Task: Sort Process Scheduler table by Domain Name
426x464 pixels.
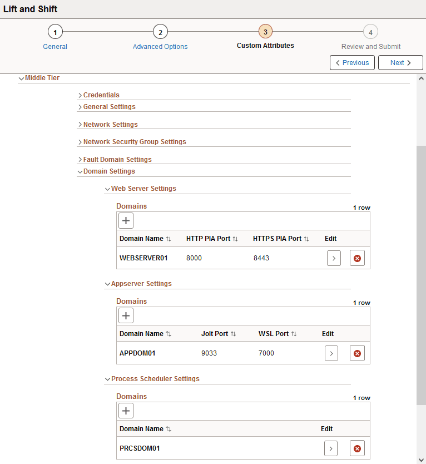Action: (169, 429)
